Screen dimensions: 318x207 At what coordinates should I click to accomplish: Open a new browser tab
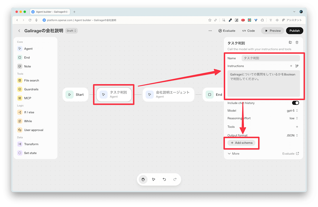74,12
